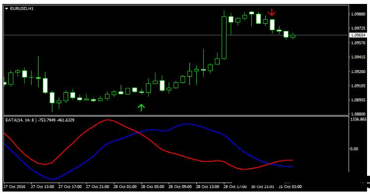Click the 1.08800 price scale value

[x=358, y=114]
